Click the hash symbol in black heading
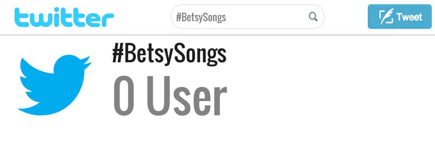 click(118, 54)
